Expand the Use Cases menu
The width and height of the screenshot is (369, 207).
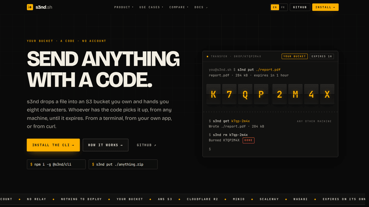151,7
